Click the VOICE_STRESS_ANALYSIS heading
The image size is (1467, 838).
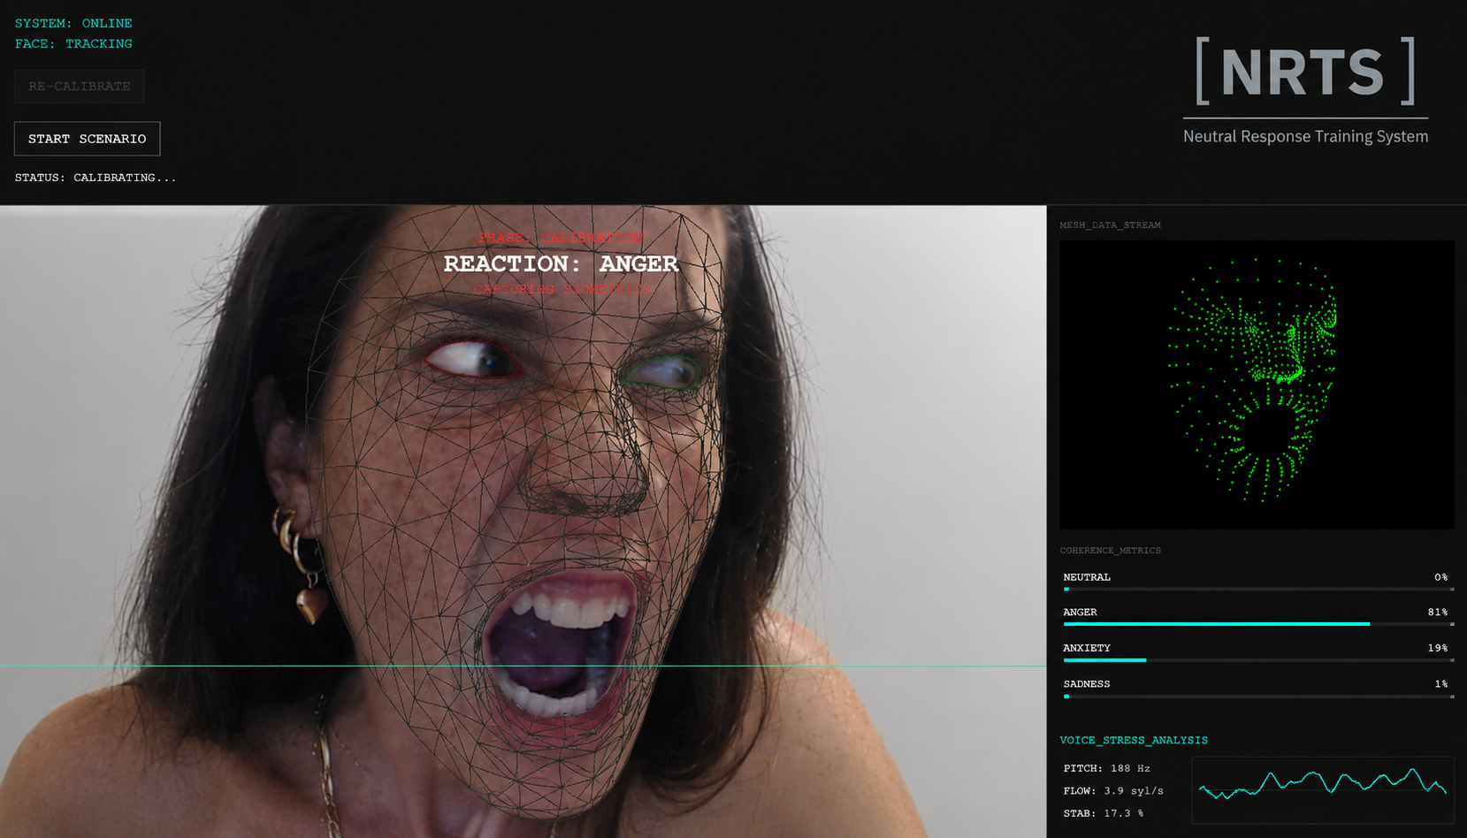1134,741
